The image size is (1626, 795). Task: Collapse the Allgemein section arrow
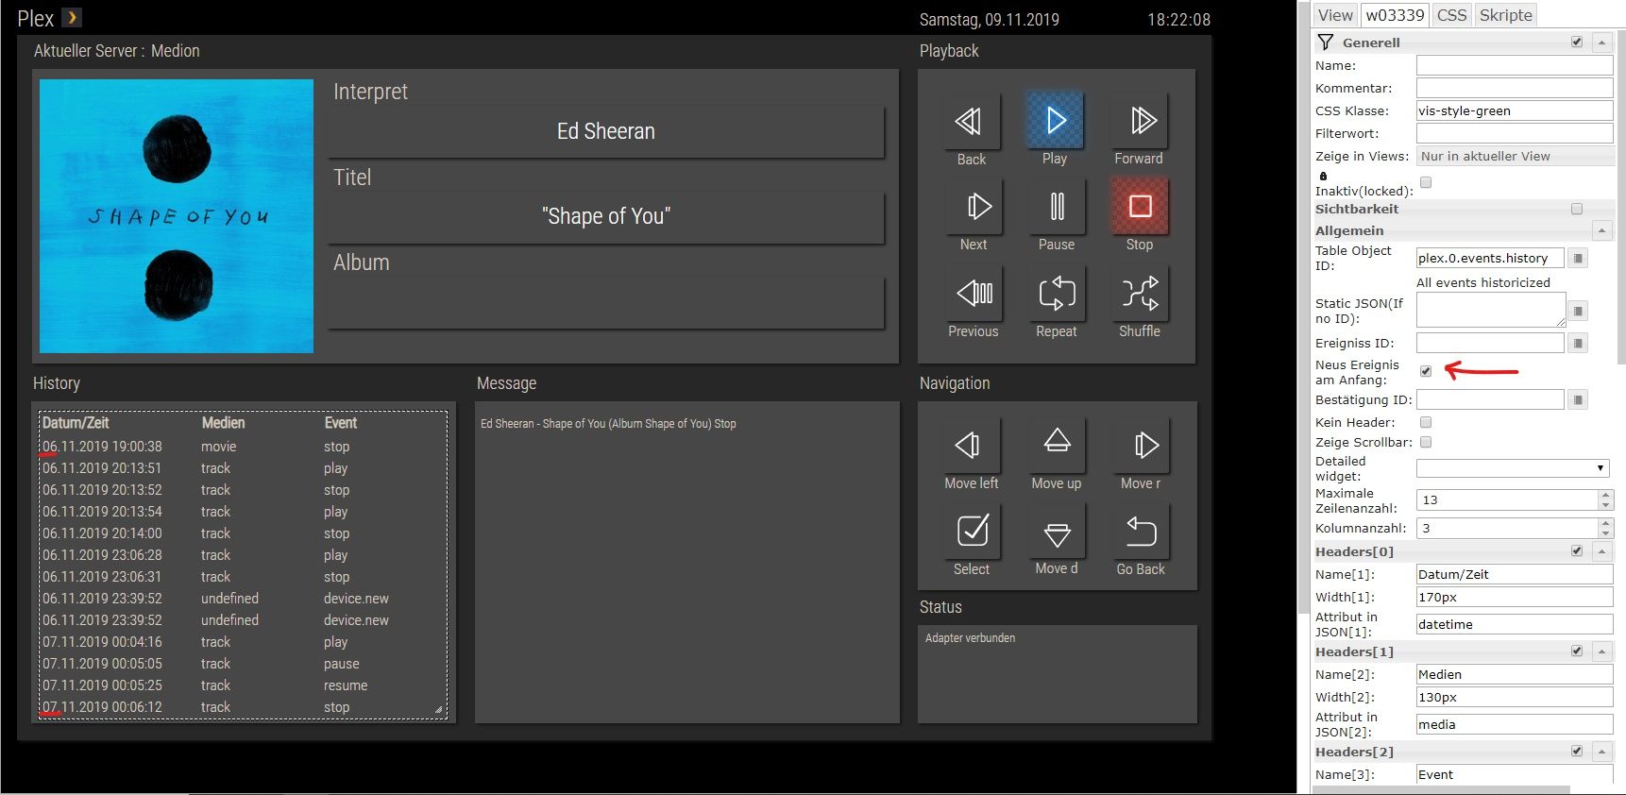click(x=1601, y=230)
